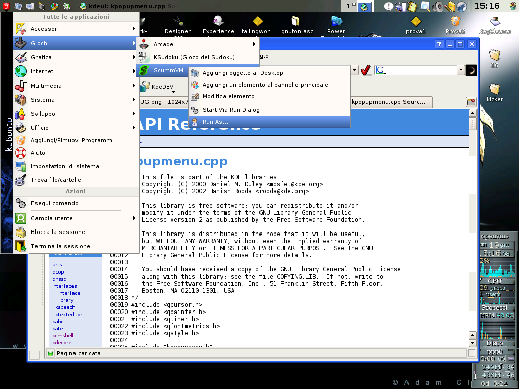Click Blocca la sessione padlock icon
The width and height of the screenshot is (519, 389).
coord(20,232)
